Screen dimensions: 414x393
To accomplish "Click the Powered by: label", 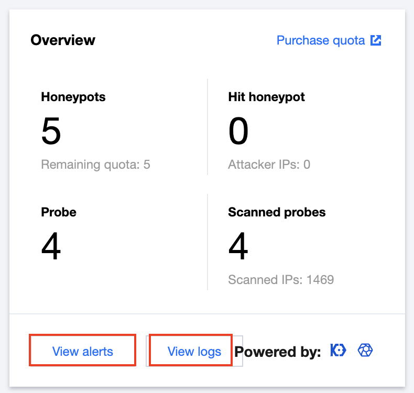I will pos(278,352).
